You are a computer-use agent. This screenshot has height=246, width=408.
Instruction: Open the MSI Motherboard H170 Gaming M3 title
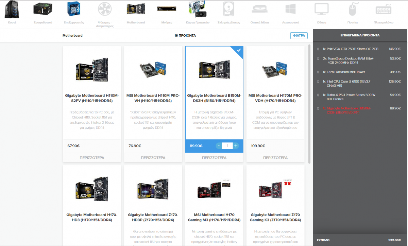214,217
